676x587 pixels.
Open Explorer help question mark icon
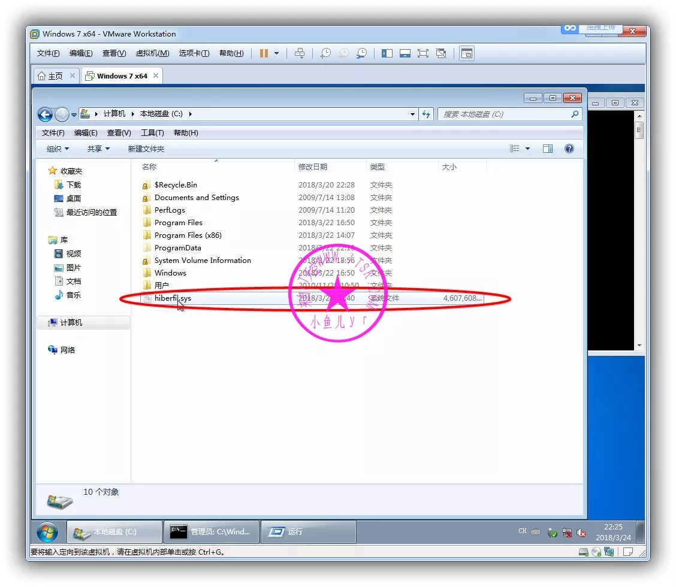[x=569, y=149]
